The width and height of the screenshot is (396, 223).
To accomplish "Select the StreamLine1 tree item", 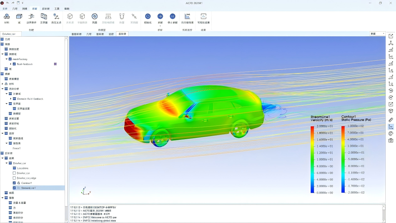I will (x=28, y=188).
